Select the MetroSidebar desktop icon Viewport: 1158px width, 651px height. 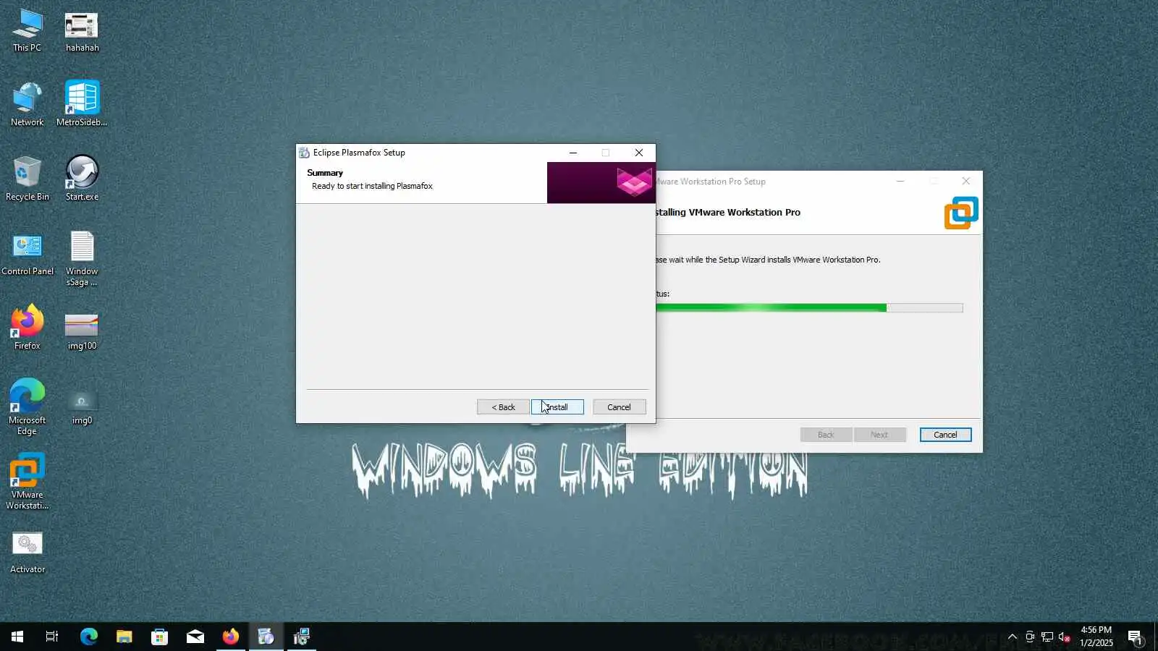[x=82, y=105]
